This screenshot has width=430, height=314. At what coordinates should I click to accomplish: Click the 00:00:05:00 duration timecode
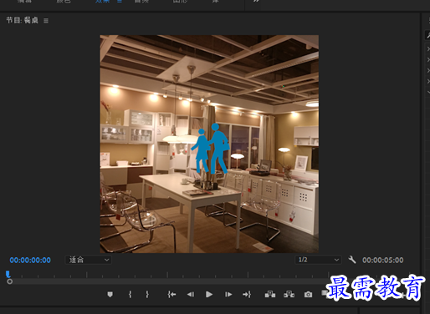coord(383,261)
